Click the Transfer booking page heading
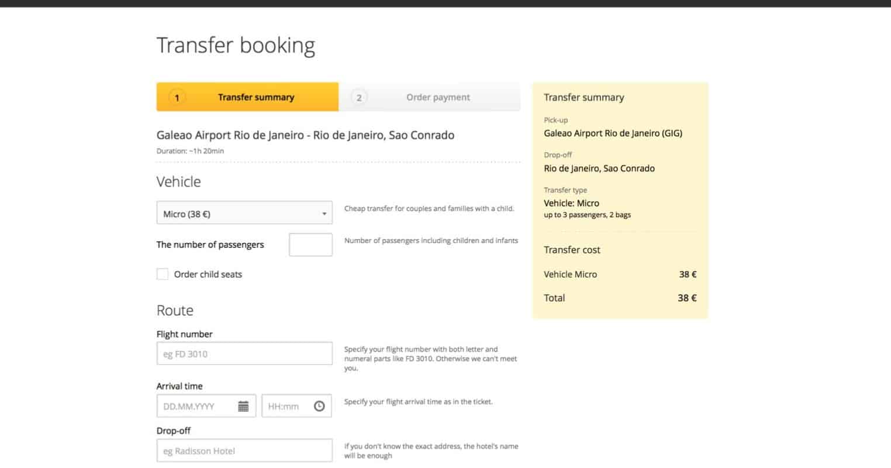Image resolution: width=891 pixels, height=468 pixels. click(x=236, y=46)
